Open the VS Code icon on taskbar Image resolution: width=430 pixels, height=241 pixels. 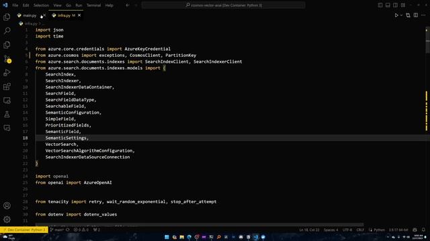(x=255, y=237)
